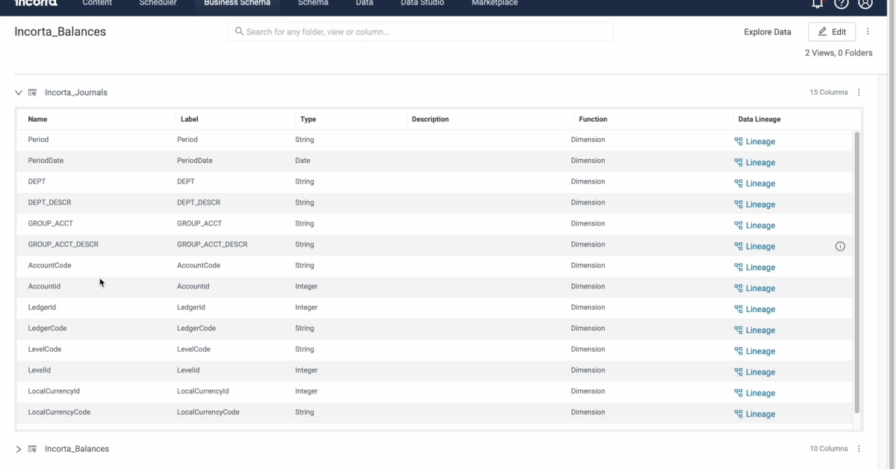
Task: Open the Data tab
Action: 364,4
